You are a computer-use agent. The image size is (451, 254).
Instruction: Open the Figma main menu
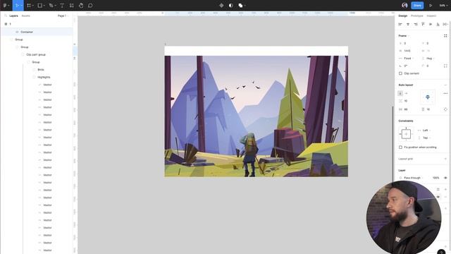[x=5, y=5]
